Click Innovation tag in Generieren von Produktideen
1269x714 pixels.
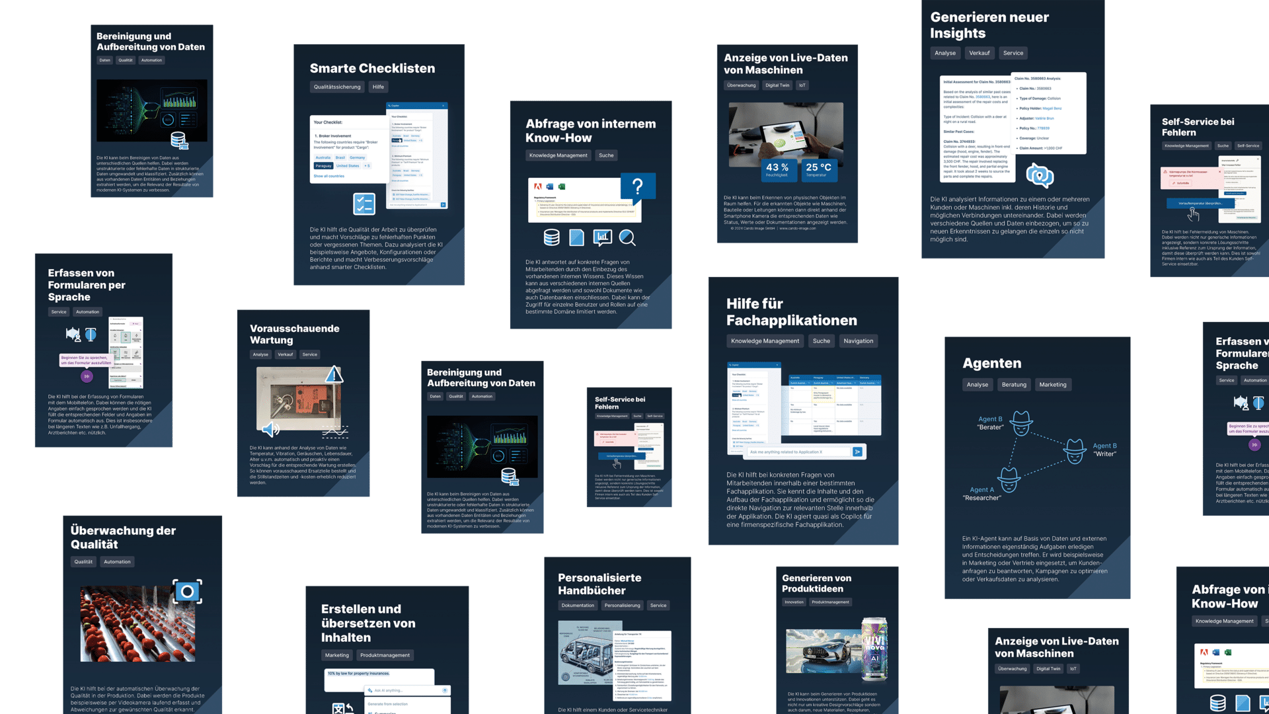click(794, 602)
